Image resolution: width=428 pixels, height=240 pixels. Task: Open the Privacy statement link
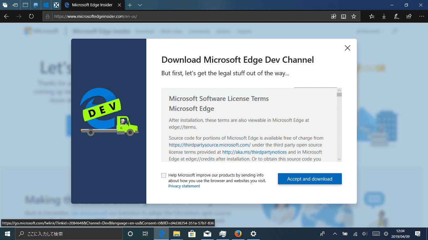click(x=184, y=186)
